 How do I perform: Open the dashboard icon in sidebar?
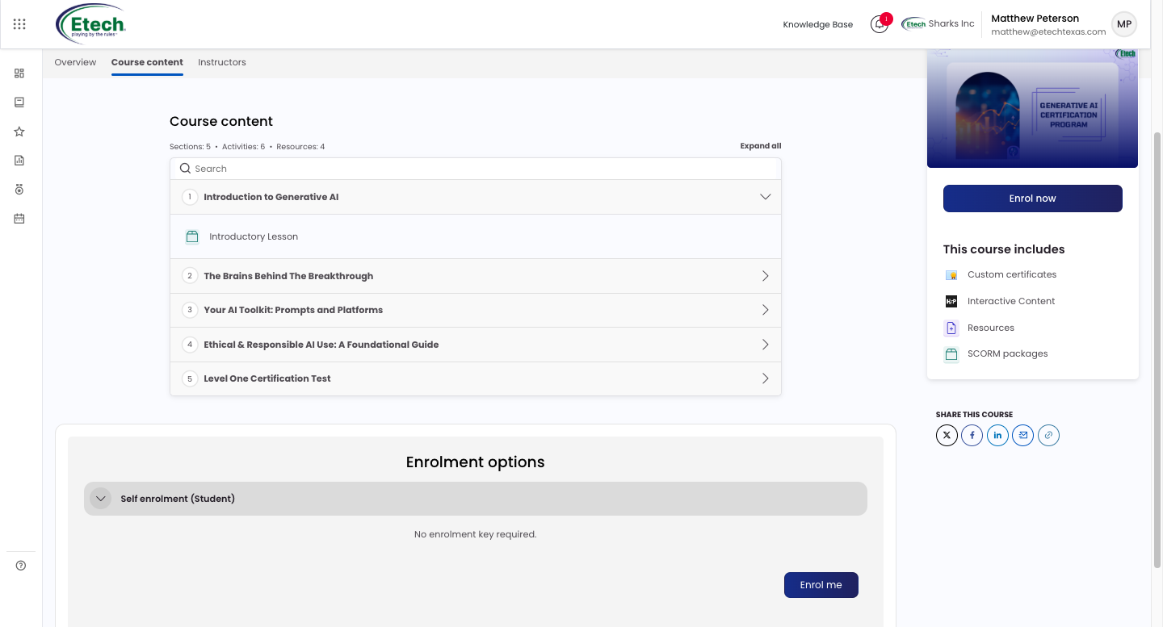(x=19, y=73)
